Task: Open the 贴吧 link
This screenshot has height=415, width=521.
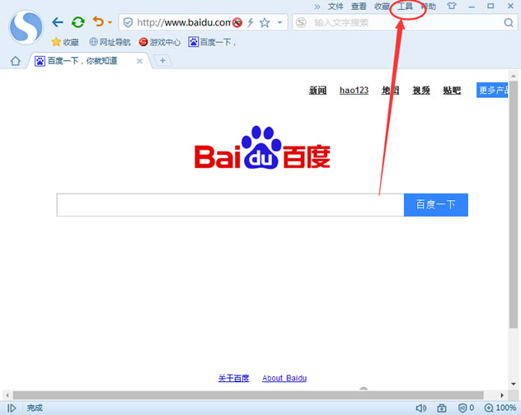Action: tap(452, 91)
